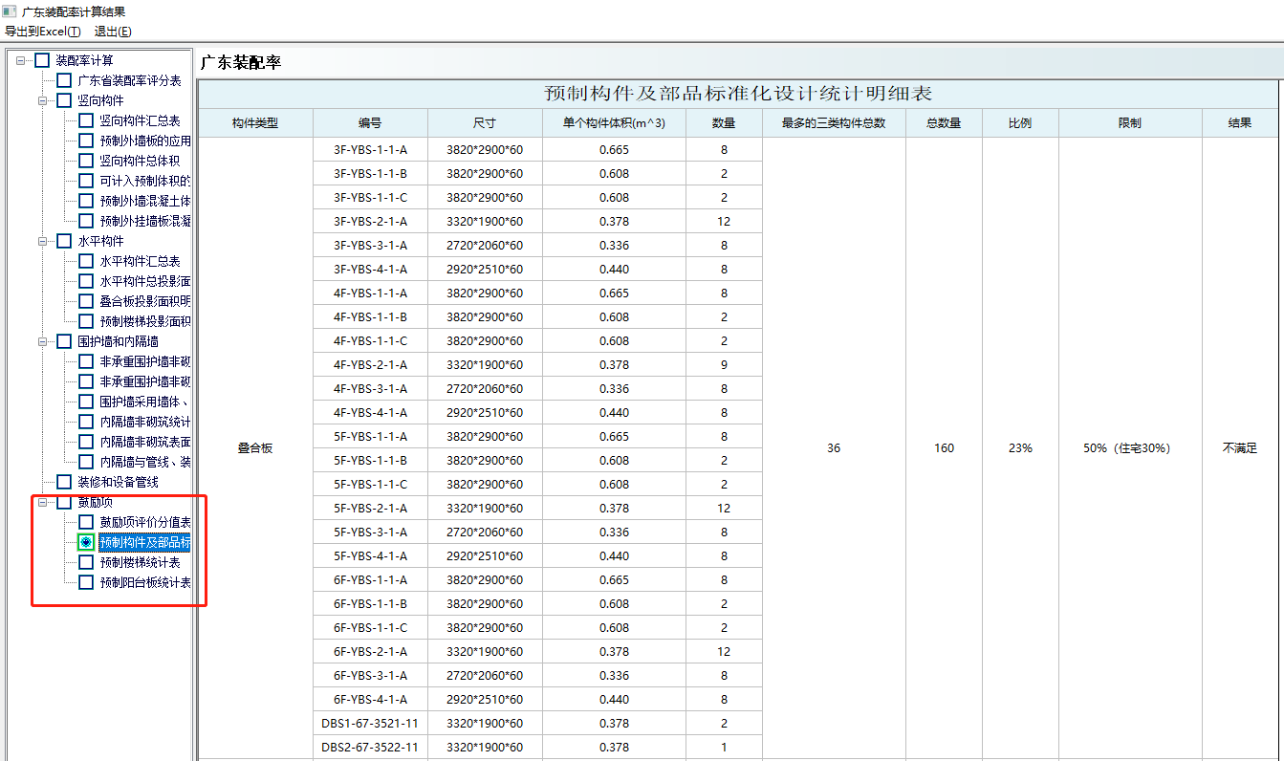
Task: Click the node icon beside 预制楼梯统计表
Action: 86,562
